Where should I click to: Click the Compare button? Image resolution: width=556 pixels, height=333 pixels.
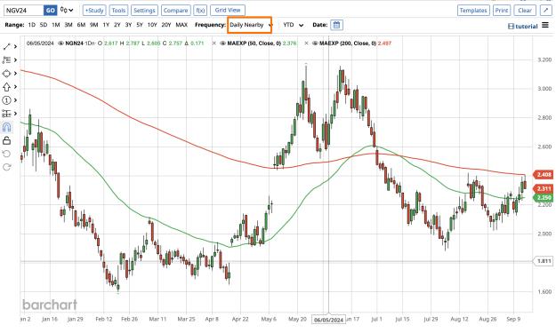[x=175, y=11]
